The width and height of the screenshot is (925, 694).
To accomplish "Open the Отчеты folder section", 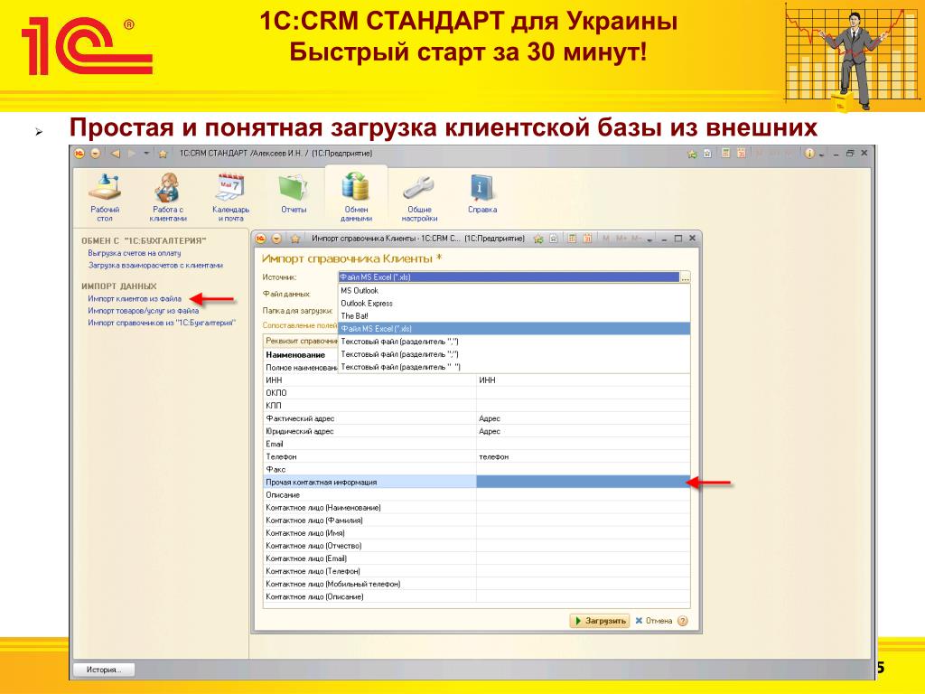I will click(294, 193).
